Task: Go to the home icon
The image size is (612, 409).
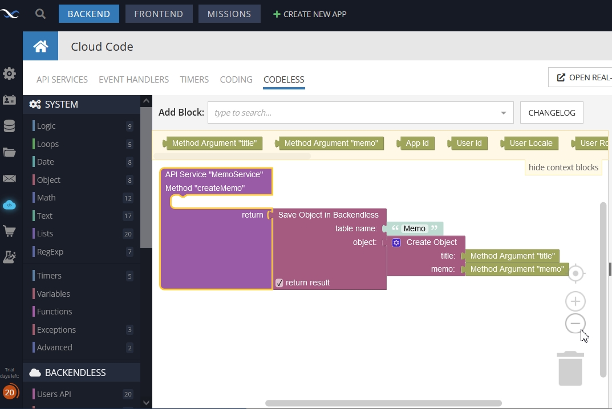Action: (x=40, y=46)
